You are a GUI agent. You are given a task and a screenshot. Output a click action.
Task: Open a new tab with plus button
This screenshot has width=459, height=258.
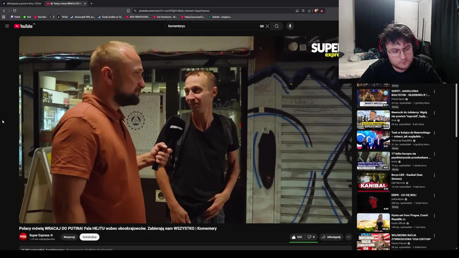(x=91, y=4)
